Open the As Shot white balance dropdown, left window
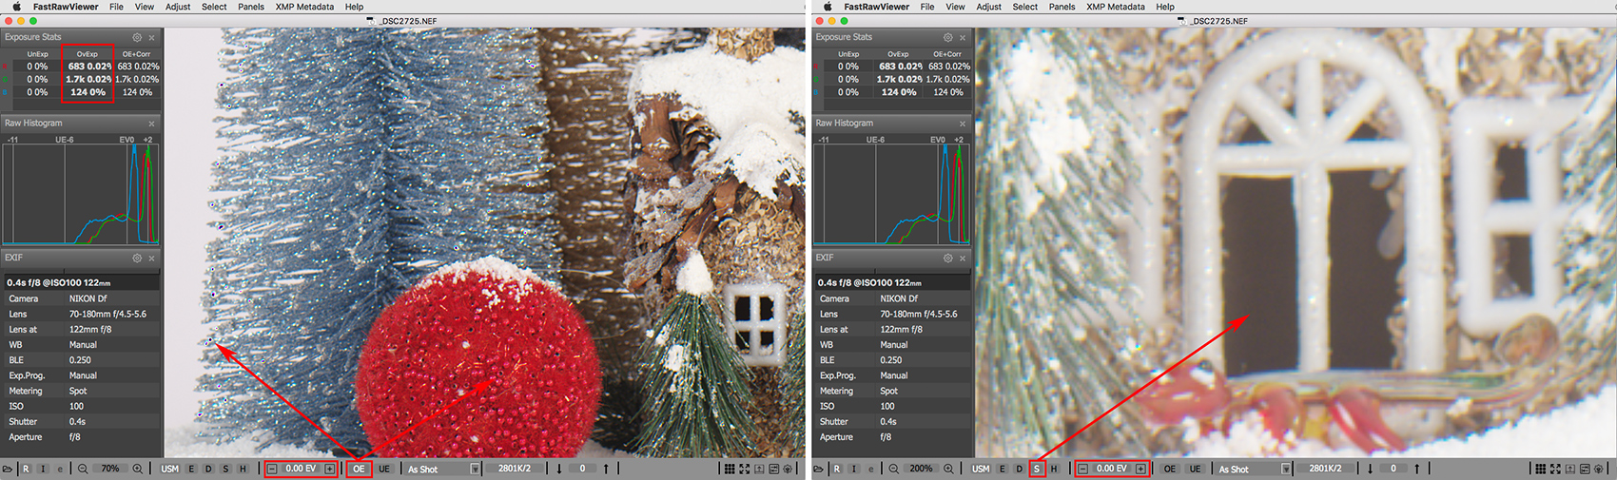 coord(475,469)
